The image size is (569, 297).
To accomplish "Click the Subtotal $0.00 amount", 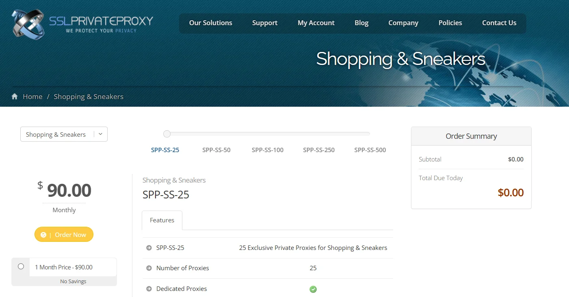I will (516, 159).
